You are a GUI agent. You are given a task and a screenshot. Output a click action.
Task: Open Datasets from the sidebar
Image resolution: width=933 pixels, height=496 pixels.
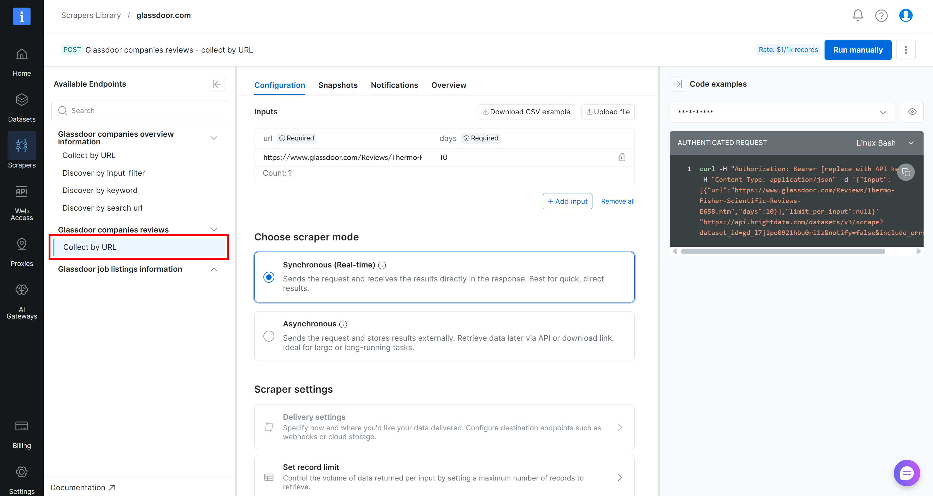pyautogui.click(x=22, y=108)
